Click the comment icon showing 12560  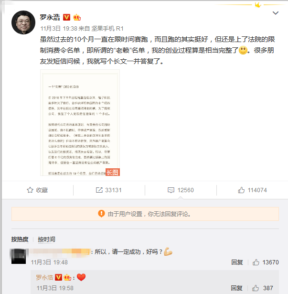coord(171,190)
